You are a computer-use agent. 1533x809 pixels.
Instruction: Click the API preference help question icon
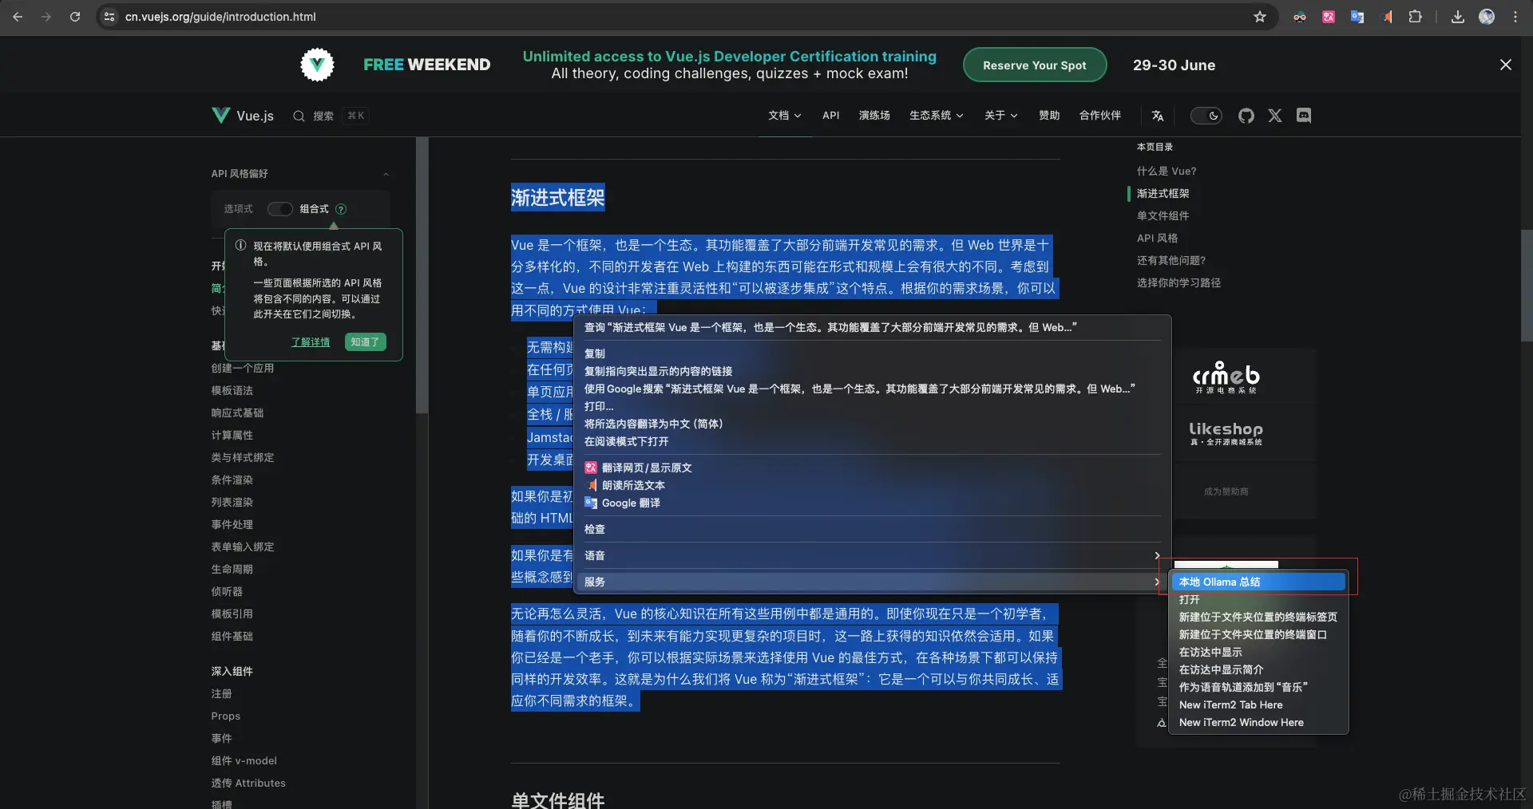point(341,209)
